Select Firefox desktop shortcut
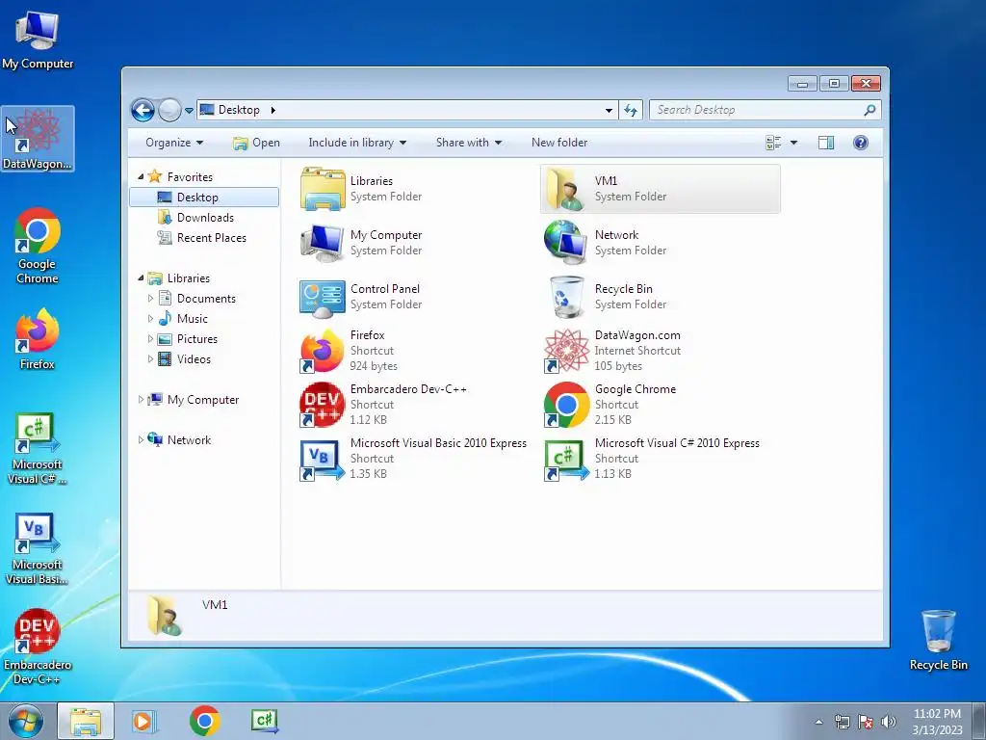986x740 pixels. 38,338
